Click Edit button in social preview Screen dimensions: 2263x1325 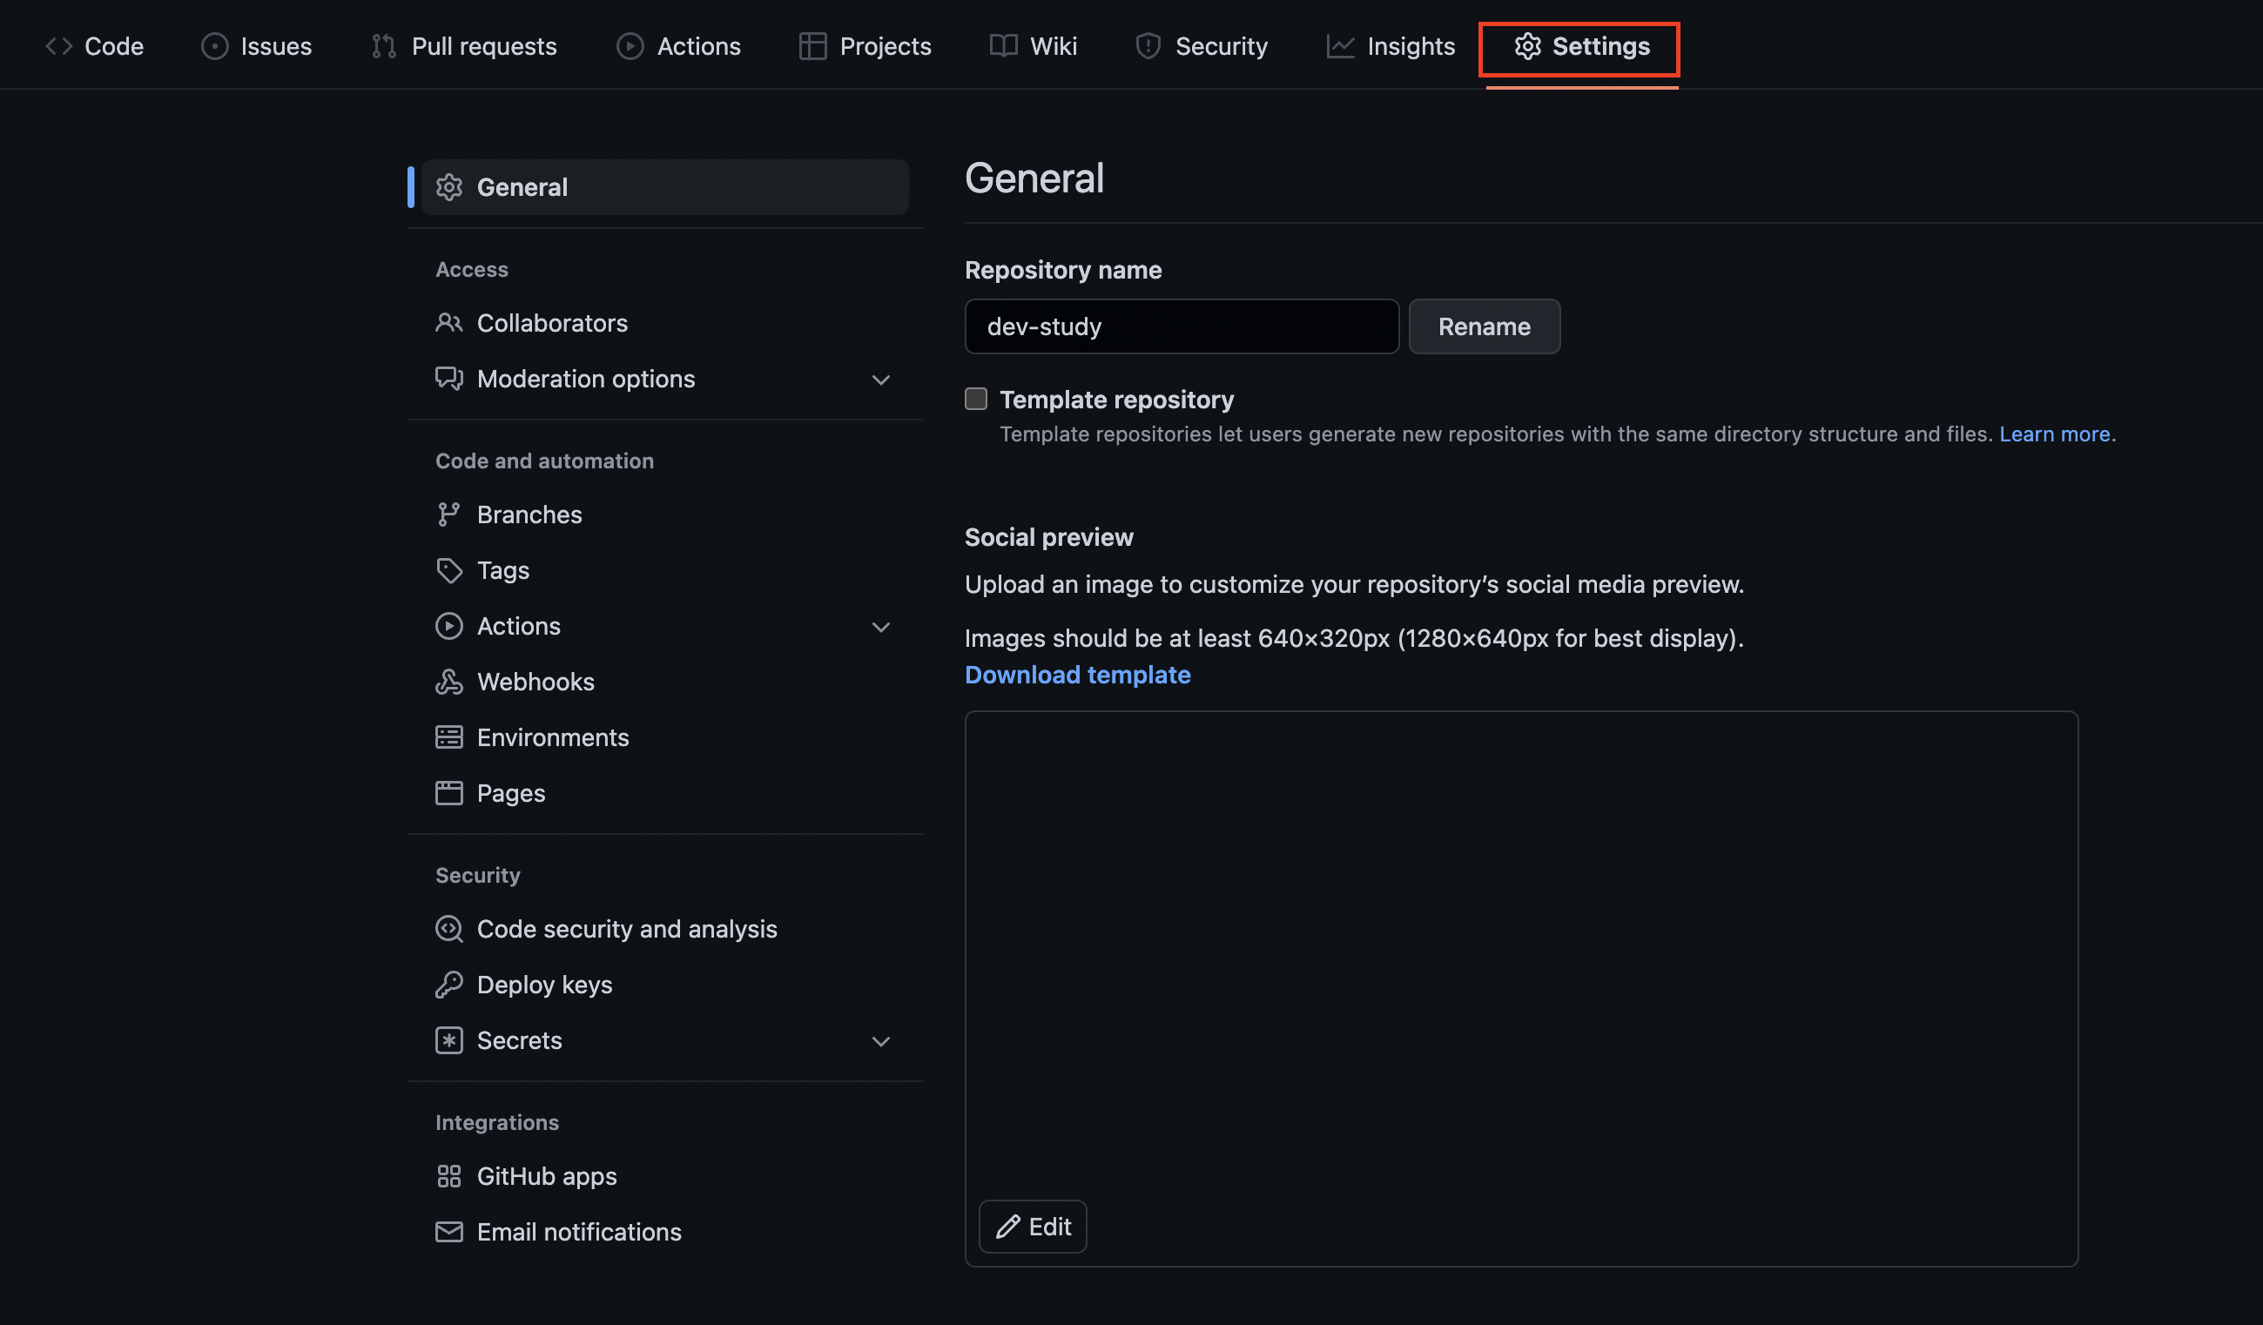click(1033, 1227)
